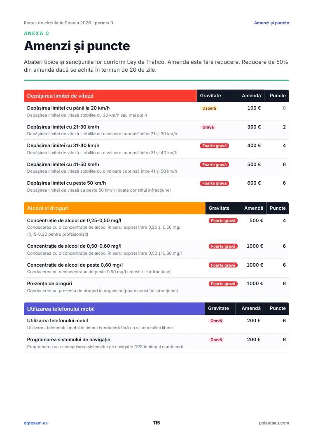Select the 'Utilizarea telefonului mobil' section header
The image size is (313, 443).
(x=114, y=309)
